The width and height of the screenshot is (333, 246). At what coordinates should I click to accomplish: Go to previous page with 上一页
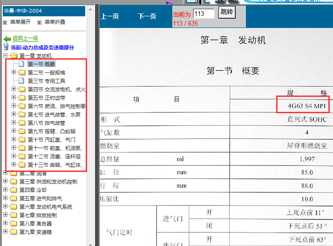point(110,17)
